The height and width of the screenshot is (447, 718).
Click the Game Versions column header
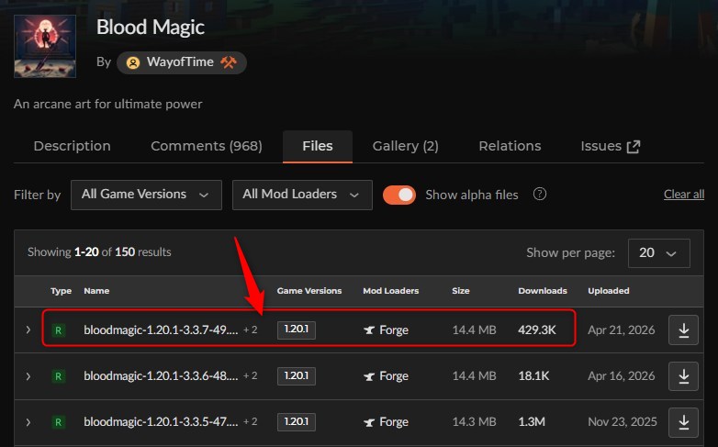309,291
